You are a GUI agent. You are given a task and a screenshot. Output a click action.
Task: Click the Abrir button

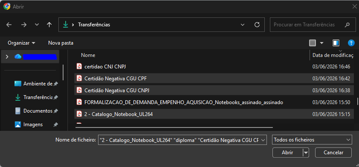click(x=287, y=153)
